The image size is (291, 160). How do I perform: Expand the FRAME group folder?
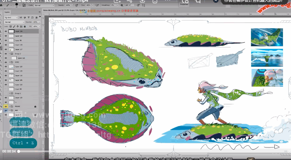click(9, 107)
